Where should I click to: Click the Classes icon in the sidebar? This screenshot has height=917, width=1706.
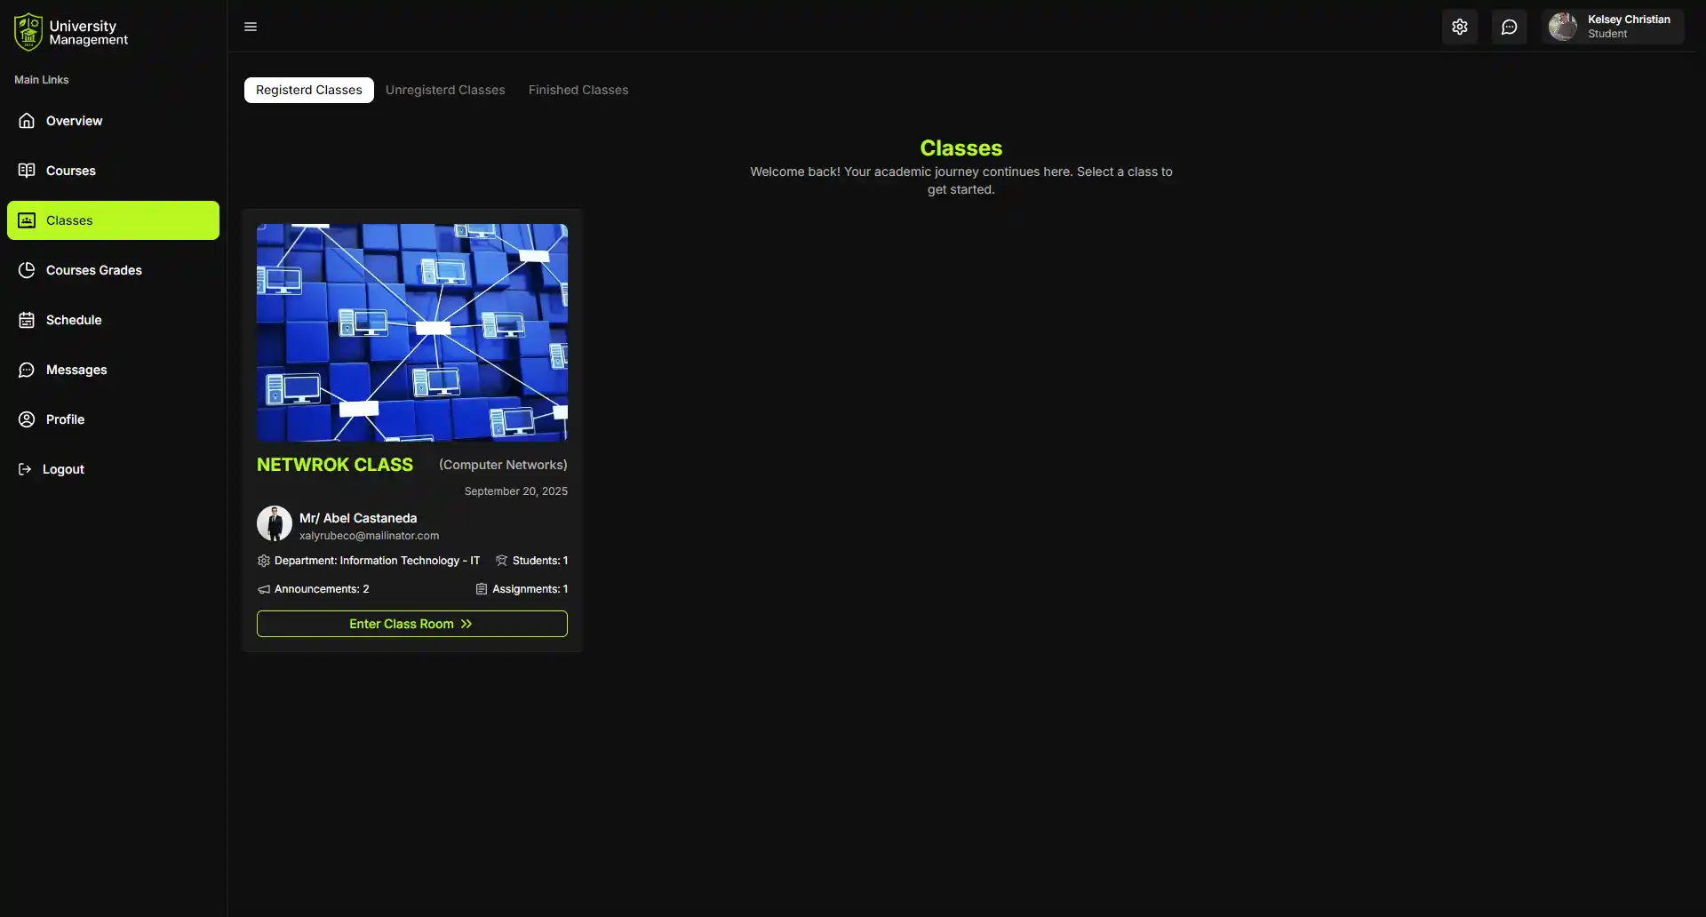[27, 220]
